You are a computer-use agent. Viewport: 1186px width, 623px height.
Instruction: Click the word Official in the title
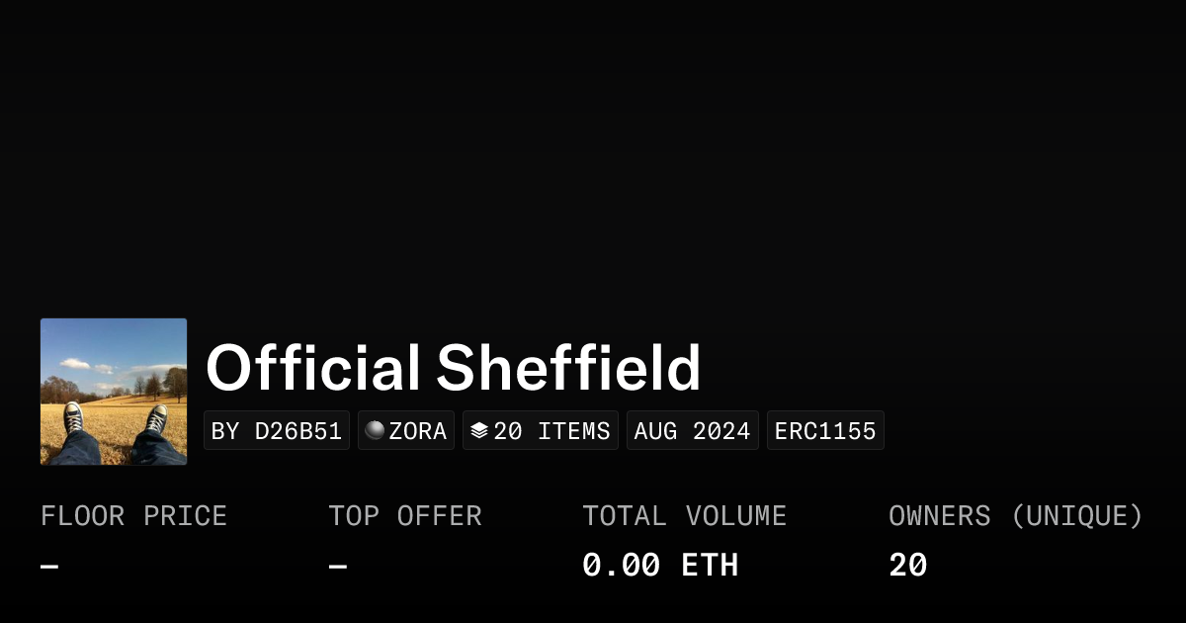[x=313, y=369]
